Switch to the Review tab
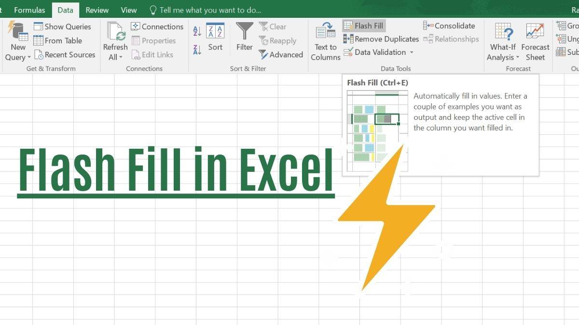Image resolution: width=579 pixels, height=325 pixels. click(x=97, y=10)
